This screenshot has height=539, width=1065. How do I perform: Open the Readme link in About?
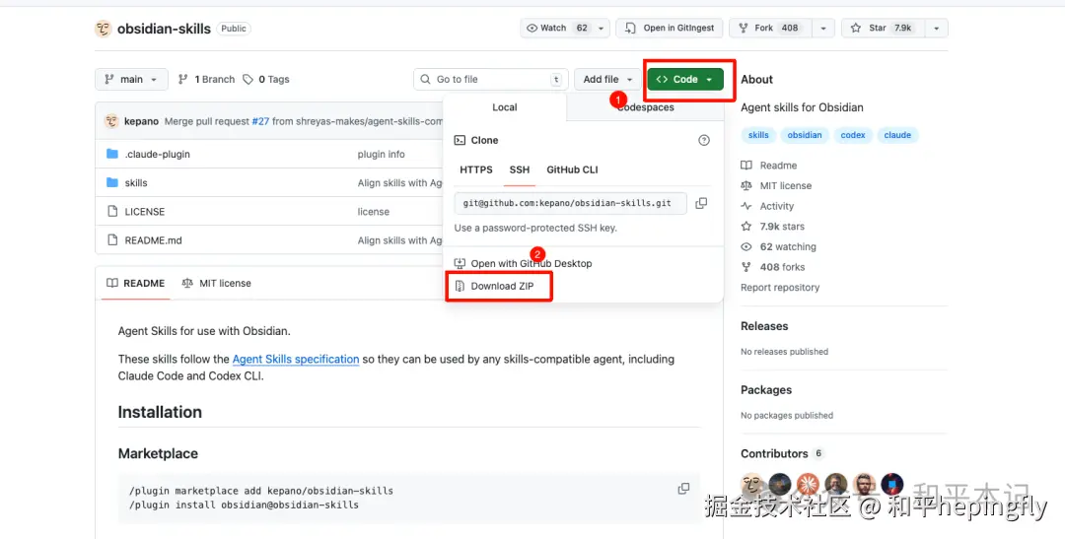click(769, 166)
